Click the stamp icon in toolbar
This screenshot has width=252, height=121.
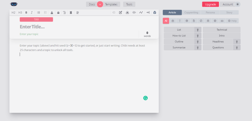click(52, 13)
